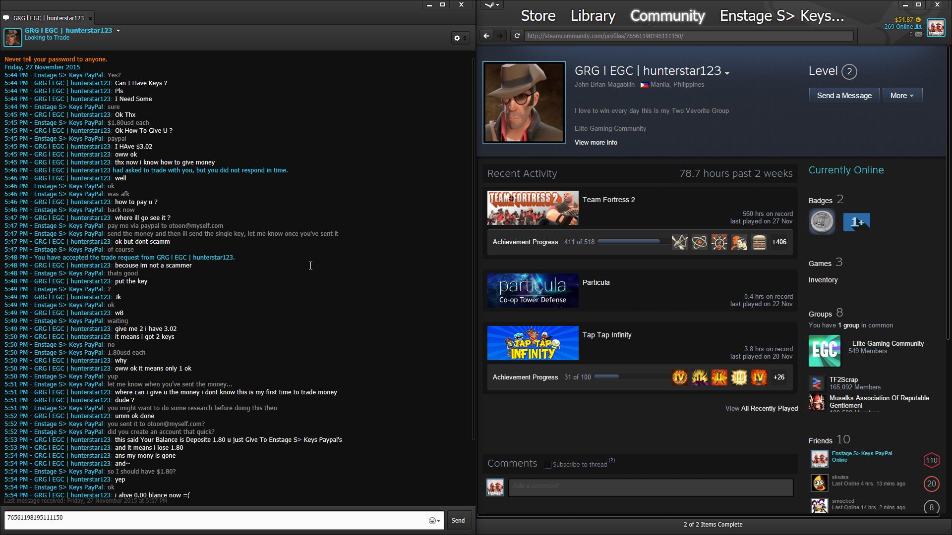The width and height of the screenshot is (952, 535).
Task: Click Team Fortress 2 achievement progress bar
Action: 629,242
